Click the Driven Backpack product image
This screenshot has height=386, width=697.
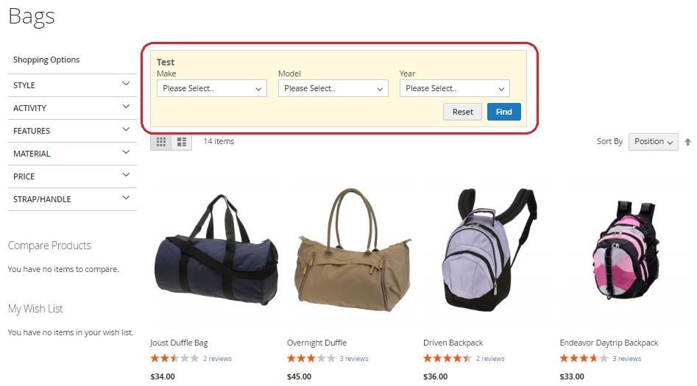(x=488, y=250)
